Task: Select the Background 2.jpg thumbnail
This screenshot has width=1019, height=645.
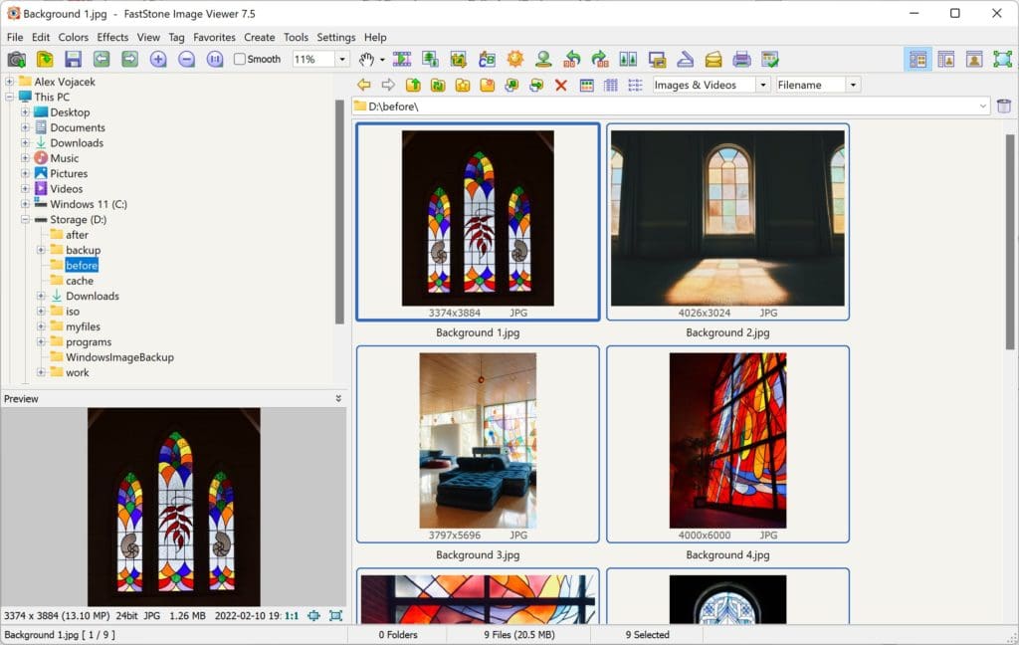Action: (x=727, y=222)
